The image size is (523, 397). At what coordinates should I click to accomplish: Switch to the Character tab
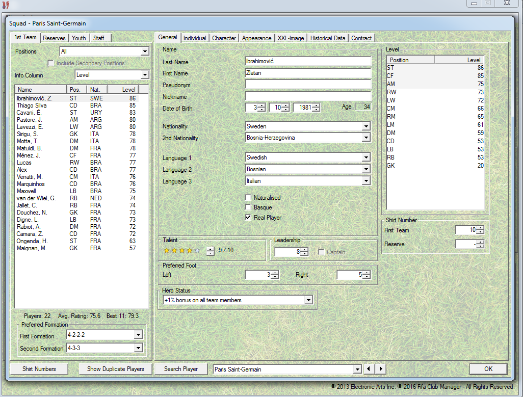click(224, 38)
